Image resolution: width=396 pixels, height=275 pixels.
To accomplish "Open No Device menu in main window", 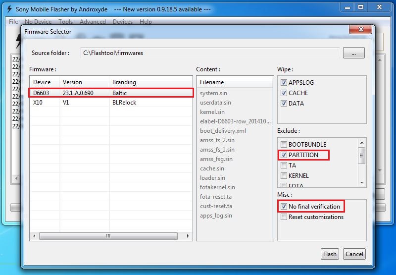I will [38, 22].
